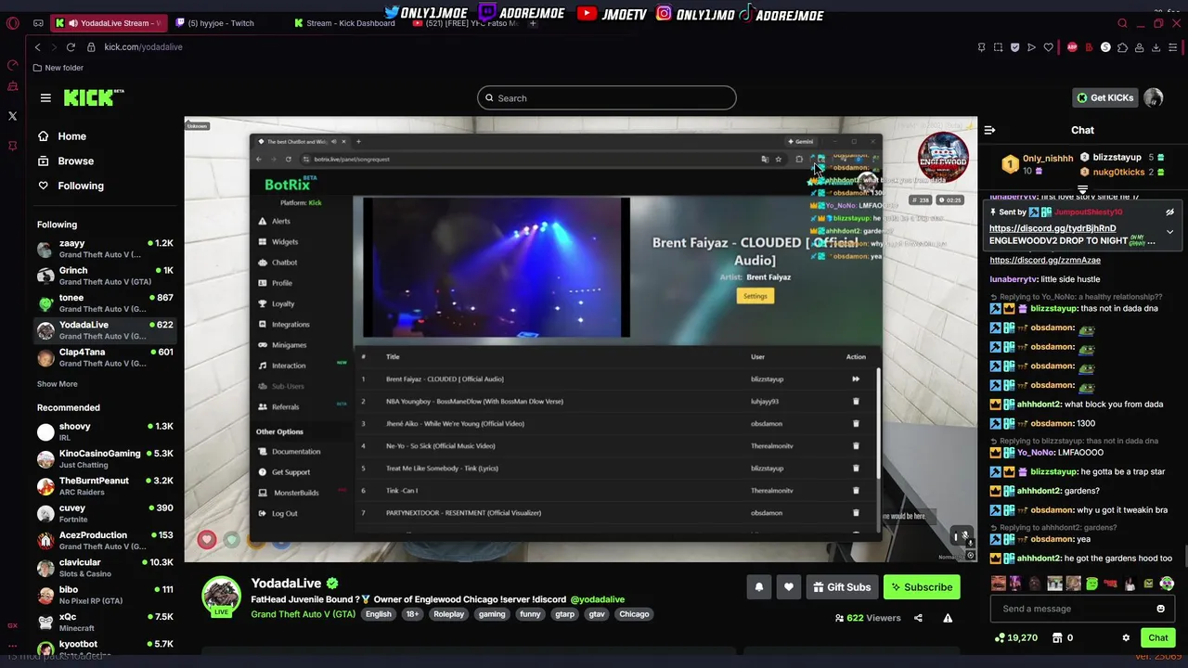
Task: Skip the Brent Faiyaz CLOUDED track
Action: click(856, 379)
